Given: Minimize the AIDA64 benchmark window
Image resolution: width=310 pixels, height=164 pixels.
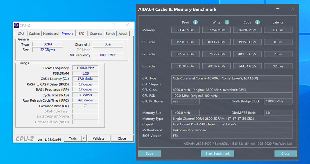Looking at the screenshot, I should [x=278, y=9].
